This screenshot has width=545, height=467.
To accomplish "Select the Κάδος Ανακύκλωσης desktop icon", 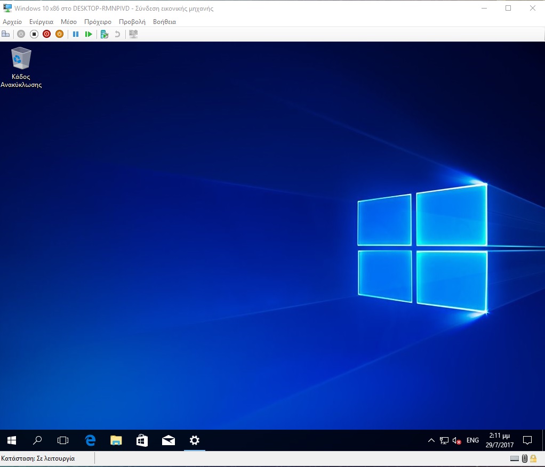I will [21, 67].
